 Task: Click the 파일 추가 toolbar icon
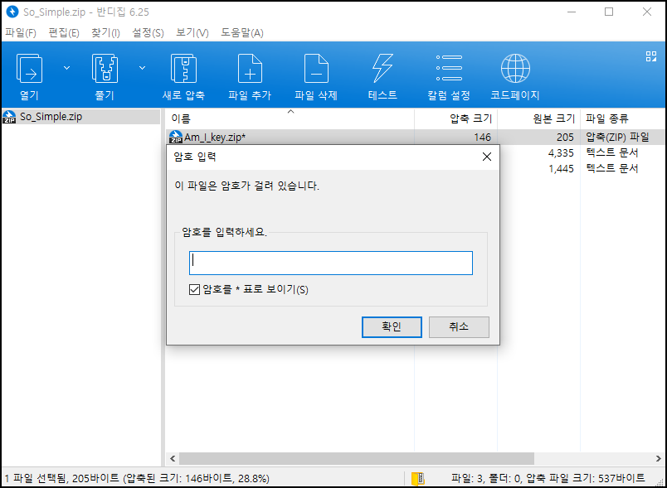pos(250,69)
